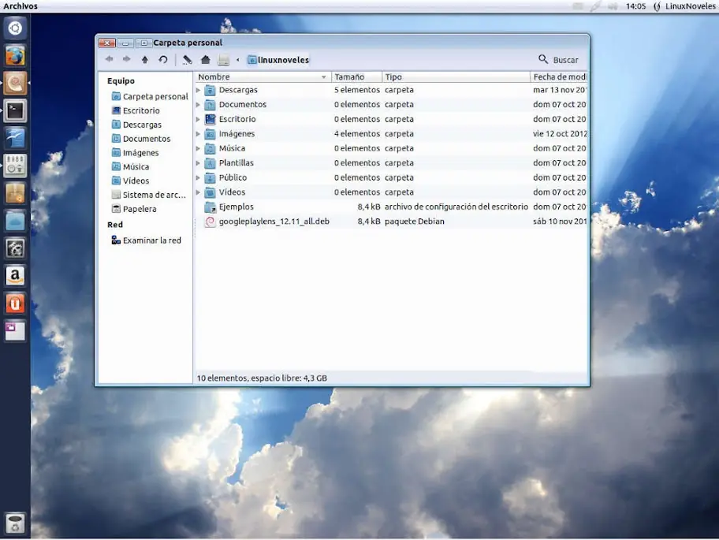Screen dimensions: 719x540
Task: Open Amazon launcher icon
Action: pyautogui.click(x=15, y=276)
